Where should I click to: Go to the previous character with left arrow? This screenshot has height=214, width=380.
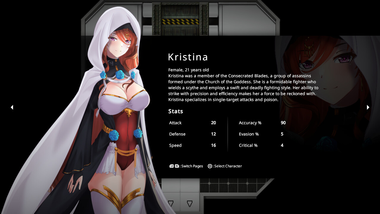tap(12, 107)
